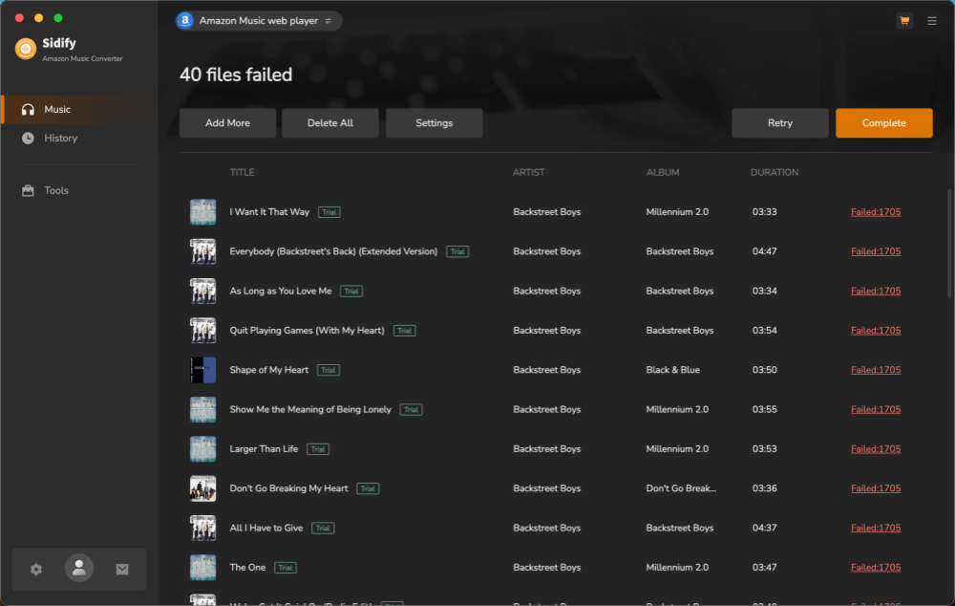Click album thumbnail of I Want It That Way
Screen dimensions: 955x606
[x=202, y=212]
